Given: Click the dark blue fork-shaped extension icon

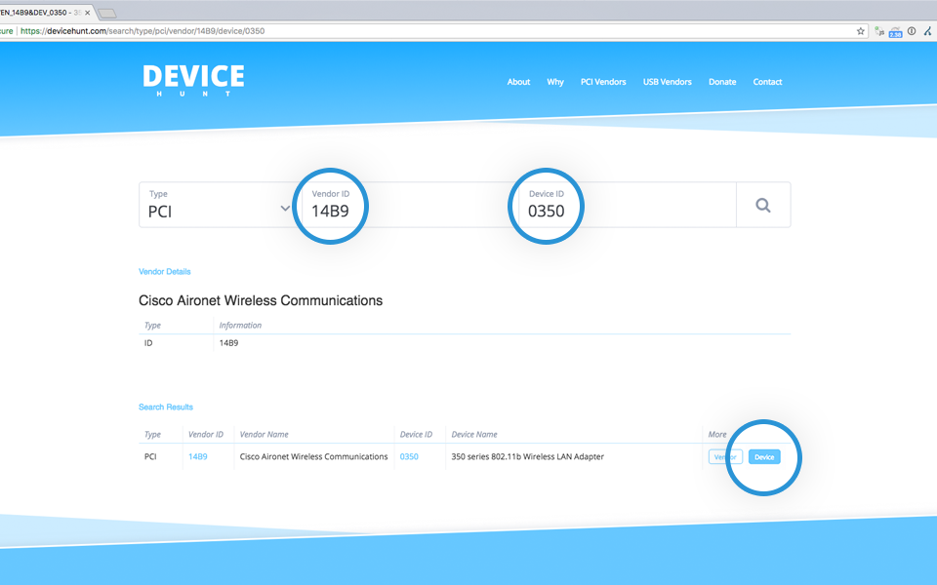Looking at the screenshot, I should click(928, 31).
